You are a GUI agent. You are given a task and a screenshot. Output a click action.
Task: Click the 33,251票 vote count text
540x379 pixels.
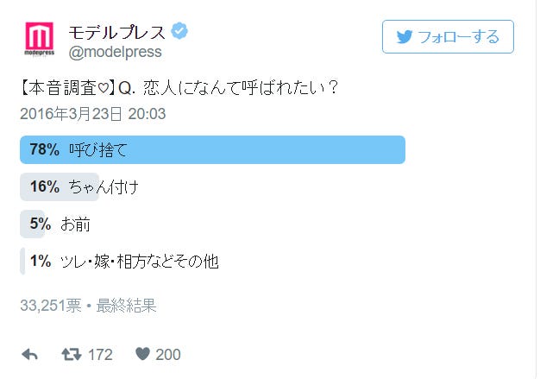52,306
